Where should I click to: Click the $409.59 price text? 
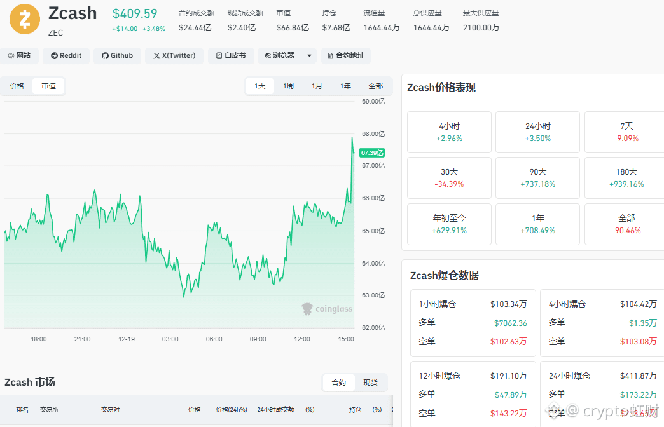(x=135, y=13)
